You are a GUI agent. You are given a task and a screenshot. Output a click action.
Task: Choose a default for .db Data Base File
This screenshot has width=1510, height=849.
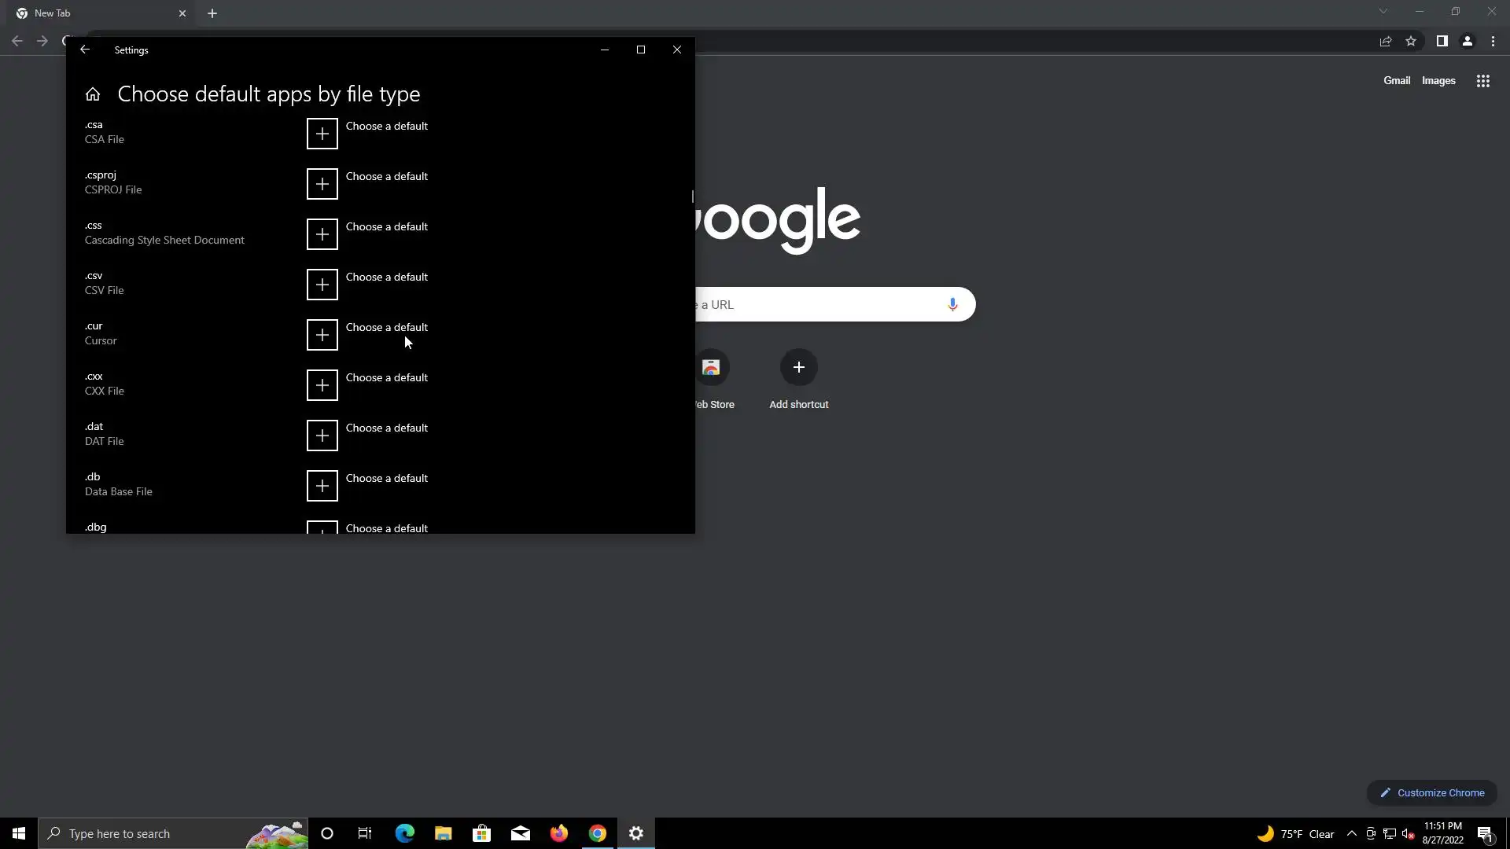pyautogui.click(x=386, y=479)
